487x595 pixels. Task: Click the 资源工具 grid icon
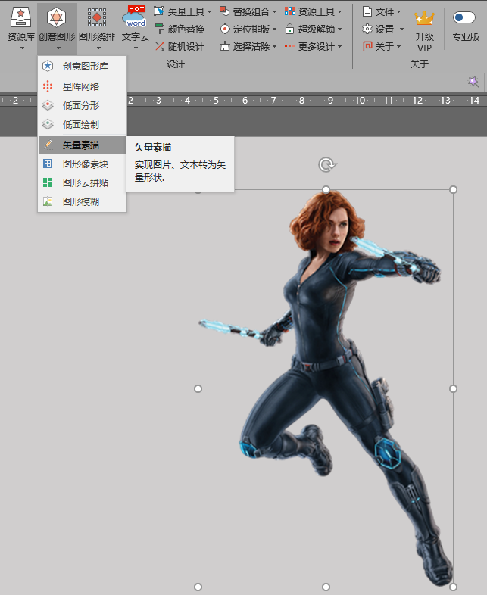(x=290, y=11)
